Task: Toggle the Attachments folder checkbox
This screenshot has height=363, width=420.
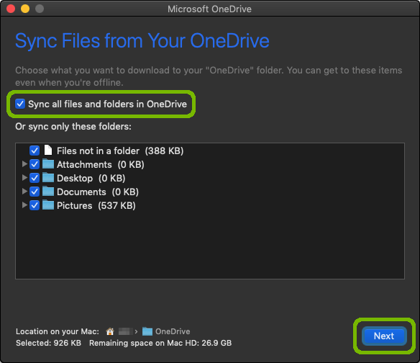Action: point(35,164)
